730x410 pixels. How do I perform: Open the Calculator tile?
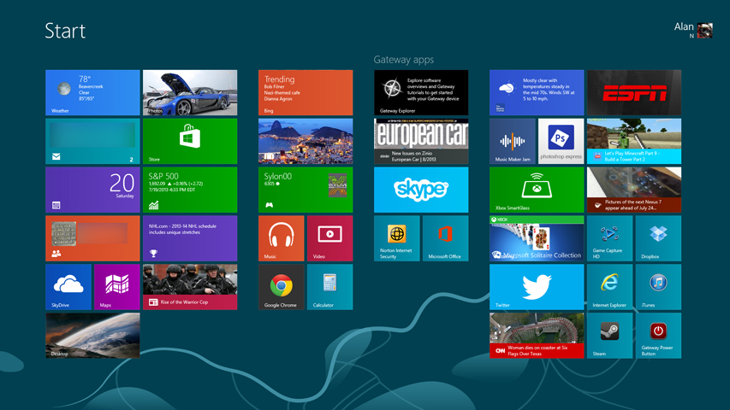pyautogui.click(x=329, y=287)
